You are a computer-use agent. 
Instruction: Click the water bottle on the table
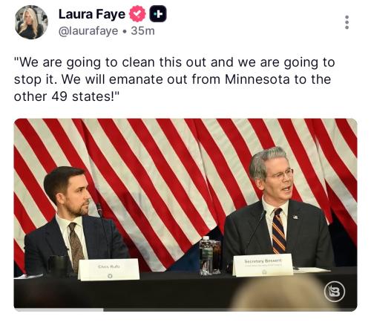click(206, 256)
